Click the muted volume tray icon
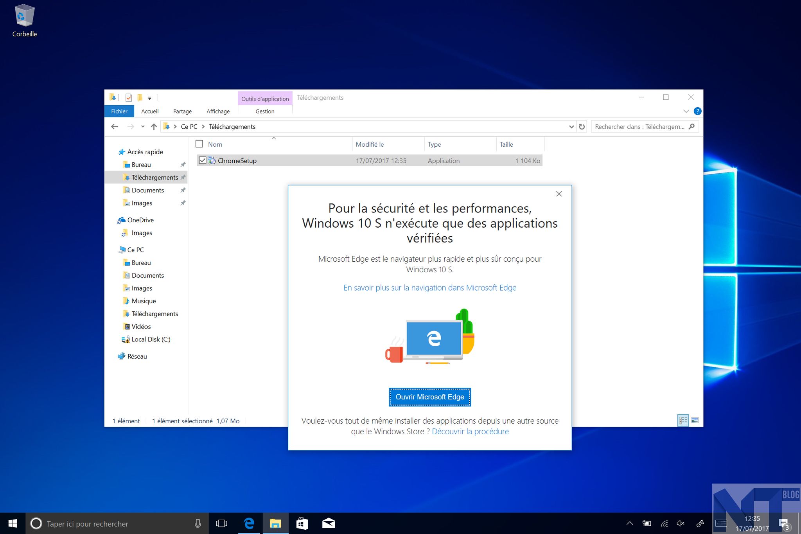 coord(681,523)
